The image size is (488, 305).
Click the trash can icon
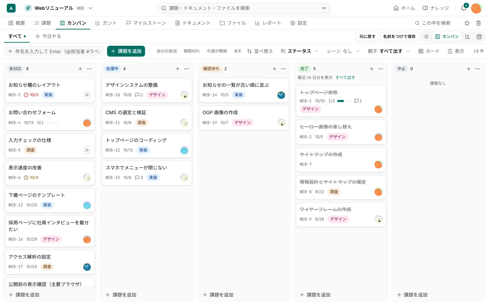coord(479,23)
